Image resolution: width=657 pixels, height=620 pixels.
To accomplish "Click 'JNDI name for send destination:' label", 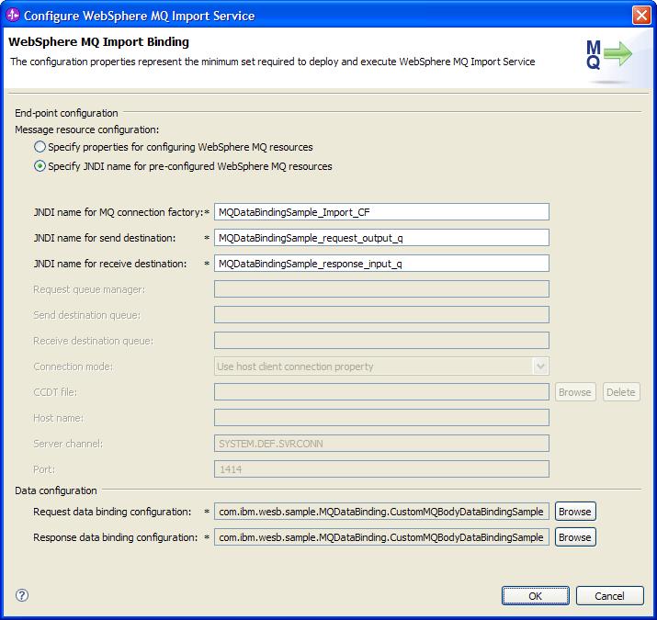I will 105,238.
